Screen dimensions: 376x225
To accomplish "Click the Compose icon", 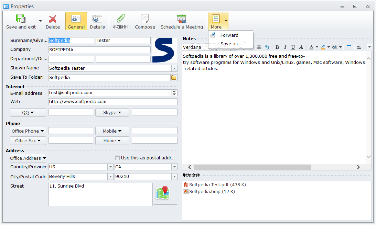I will [x=145, y=19].
